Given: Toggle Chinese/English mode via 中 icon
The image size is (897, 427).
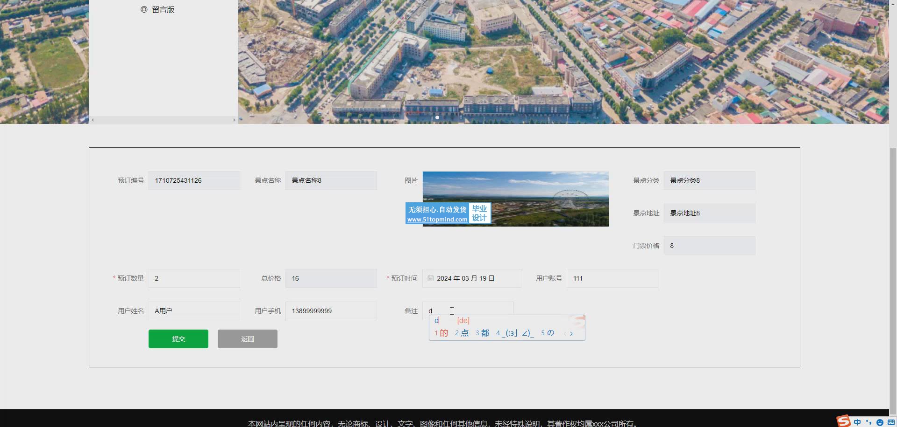Looking at the screenshot, I should [x=857, y=422].
